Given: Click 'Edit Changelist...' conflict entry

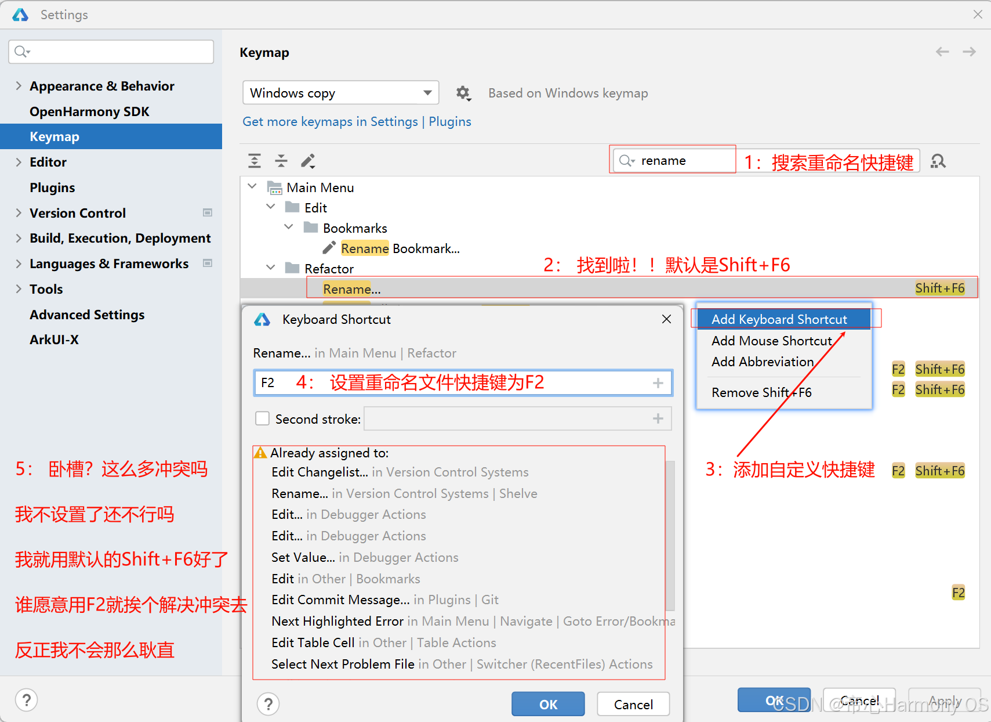Looking at the screenshot, I should point(400,472).
